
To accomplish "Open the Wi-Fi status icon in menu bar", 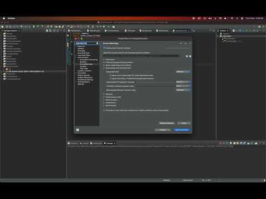I will (x=232, y=18).
